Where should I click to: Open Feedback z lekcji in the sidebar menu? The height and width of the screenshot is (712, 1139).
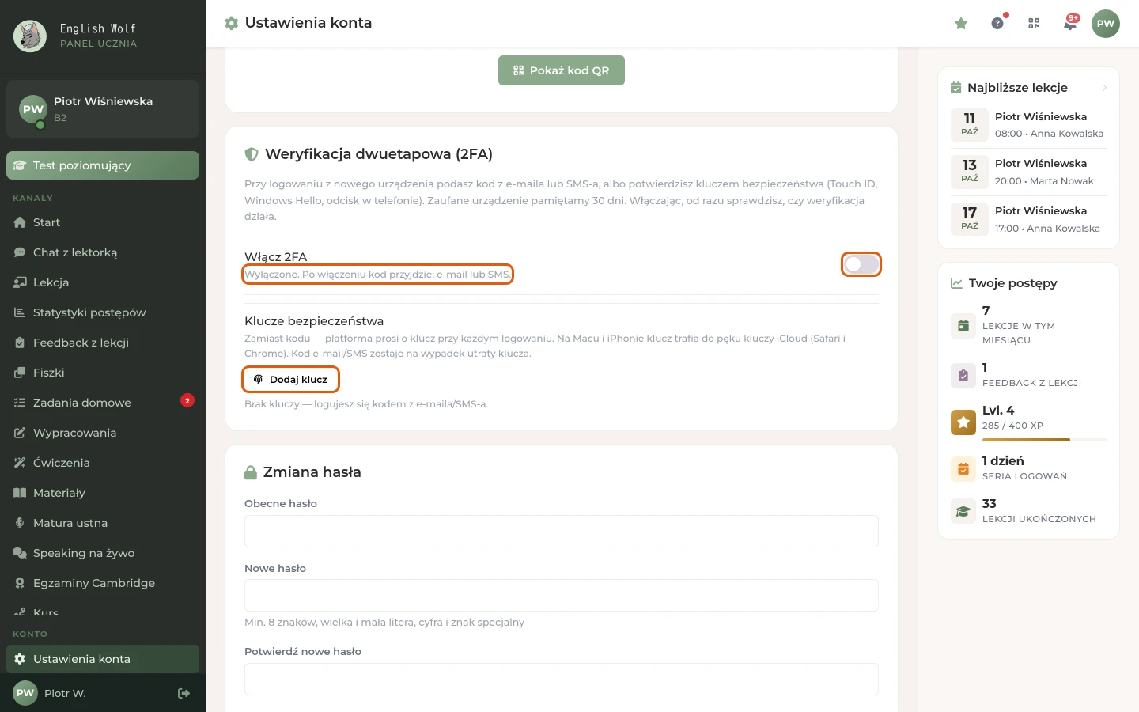point(103,343)
